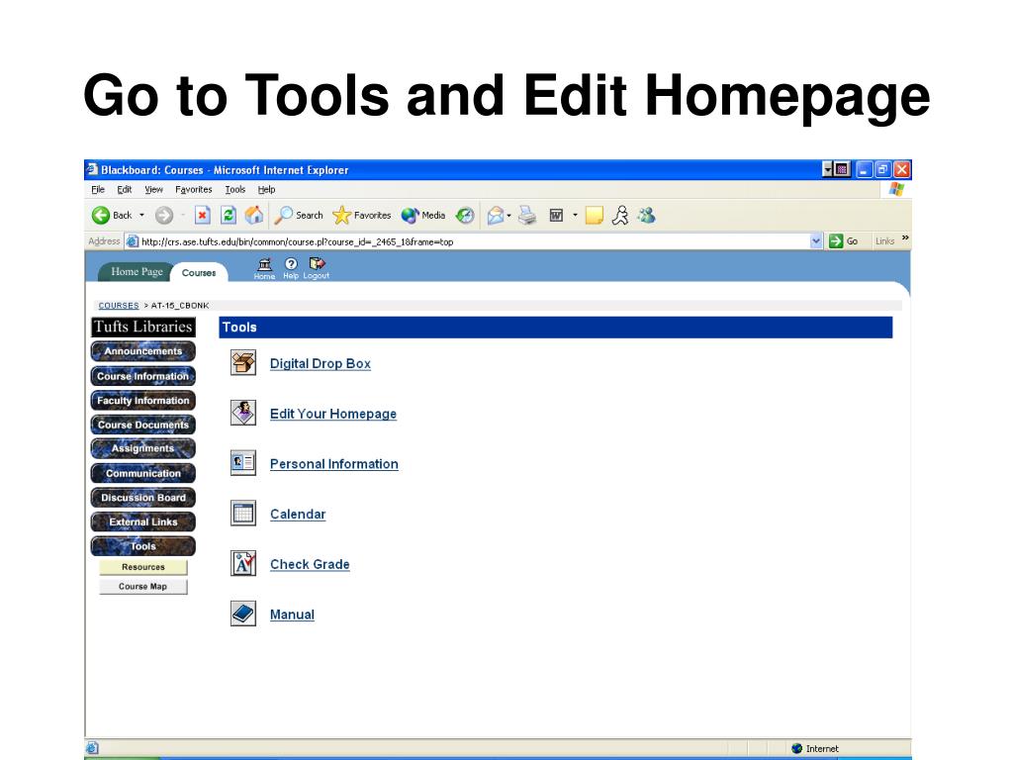Expand Mail button dropdown arrow

pos(509,215)
